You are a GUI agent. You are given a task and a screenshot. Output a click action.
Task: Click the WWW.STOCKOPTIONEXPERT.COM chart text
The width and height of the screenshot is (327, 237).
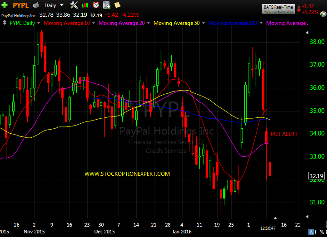(127, 174)
